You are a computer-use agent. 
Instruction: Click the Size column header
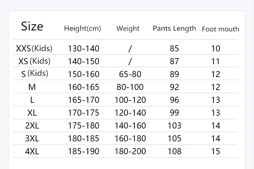(x=32, y=26)
